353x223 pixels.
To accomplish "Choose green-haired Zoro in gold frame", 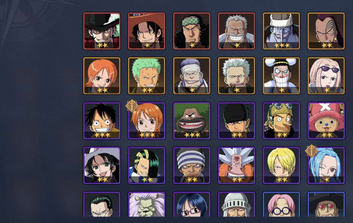I will [147, 76].
